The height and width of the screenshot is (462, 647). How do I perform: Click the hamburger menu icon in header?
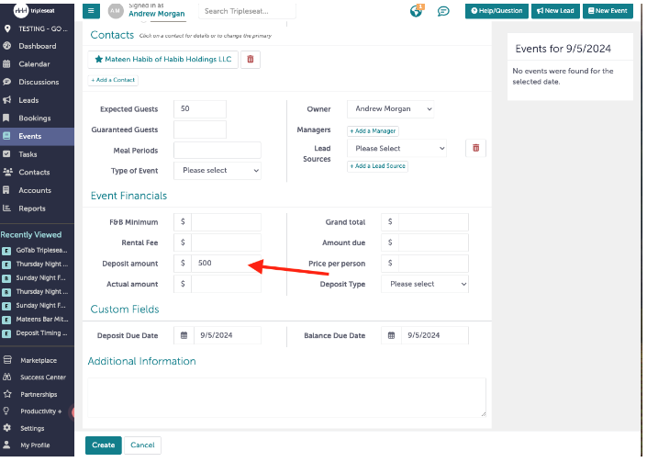[x=92, y=11]
